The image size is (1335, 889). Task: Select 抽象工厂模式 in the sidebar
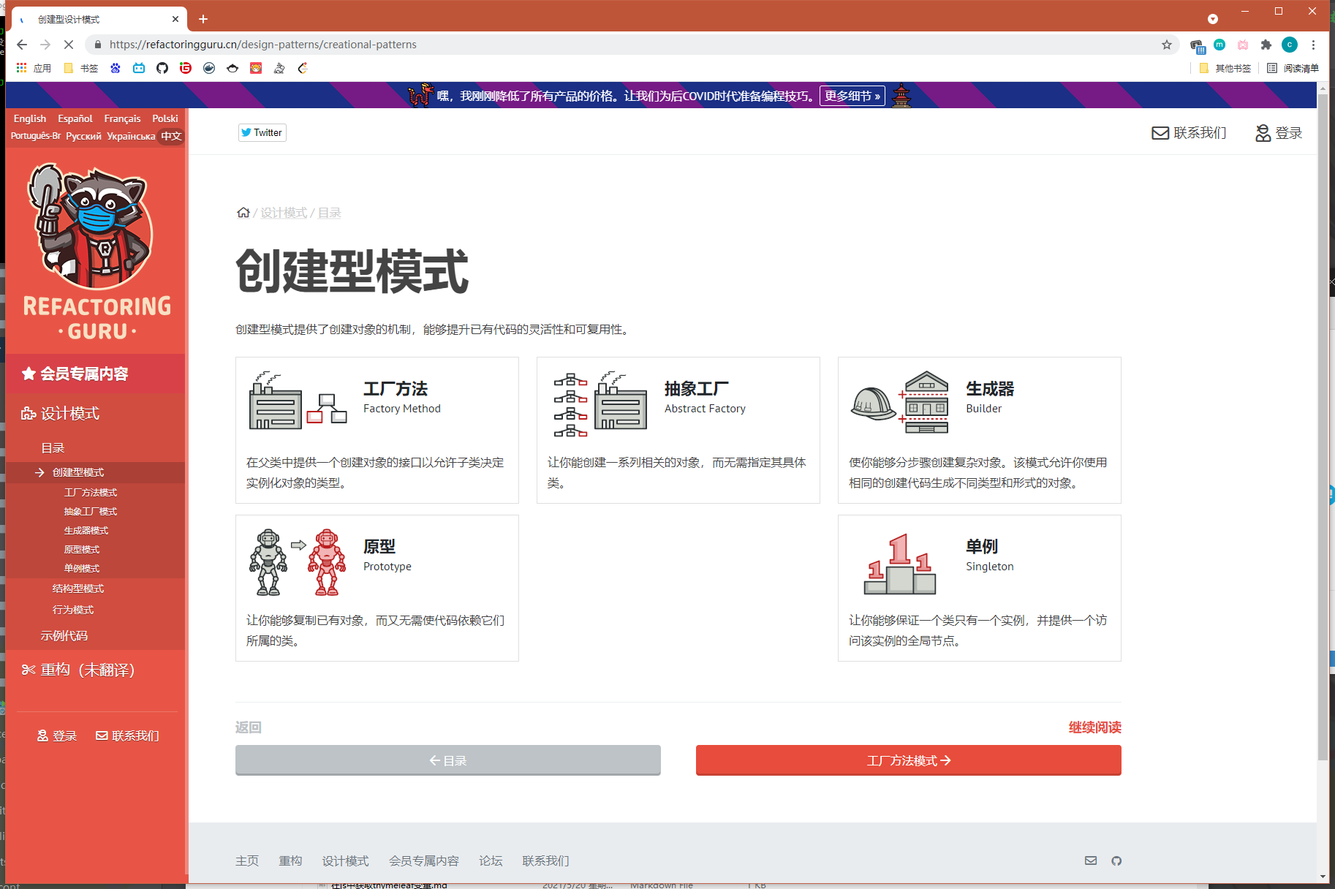(90, 512)
